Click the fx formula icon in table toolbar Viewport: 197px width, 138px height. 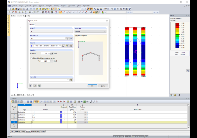click(94, 102)
